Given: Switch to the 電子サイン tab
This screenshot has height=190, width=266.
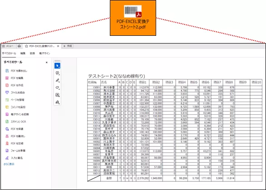Looking at the screenshot, I should pyautogui.click(x=44, y=53).
